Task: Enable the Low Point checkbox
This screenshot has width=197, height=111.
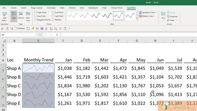Action: click(35, 16)
